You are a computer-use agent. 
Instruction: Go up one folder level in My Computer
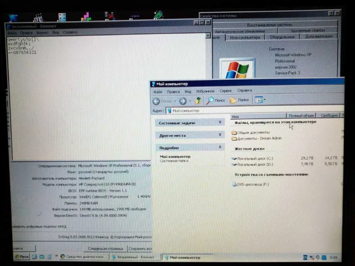pyautogui.click(x=198, y=101)
